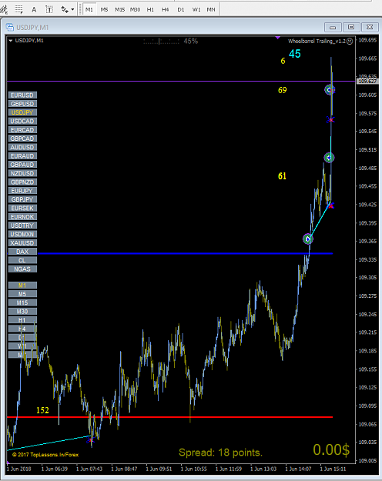This screenshot has height=481, width=382.
Task: Click the 109.627 current price tag
Action: click(367, 82)
